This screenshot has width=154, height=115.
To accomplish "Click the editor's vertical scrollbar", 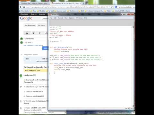I will point(133,66).
